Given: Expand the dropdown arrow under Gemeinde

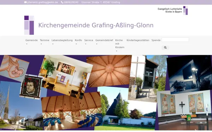Looking at the screenshot, I should [26, 44].
